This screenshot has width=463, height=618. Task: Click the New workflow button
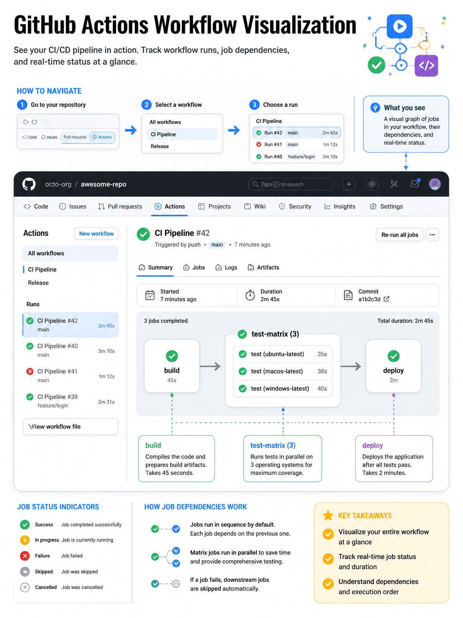(96, 234)
